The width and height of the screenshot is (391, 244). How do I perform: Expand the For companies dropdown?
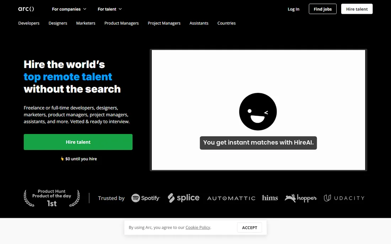(x=69, y=9)
